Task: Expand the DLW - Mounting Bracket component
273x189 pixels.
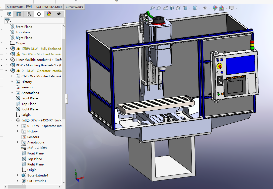Action: click(6, 65)
